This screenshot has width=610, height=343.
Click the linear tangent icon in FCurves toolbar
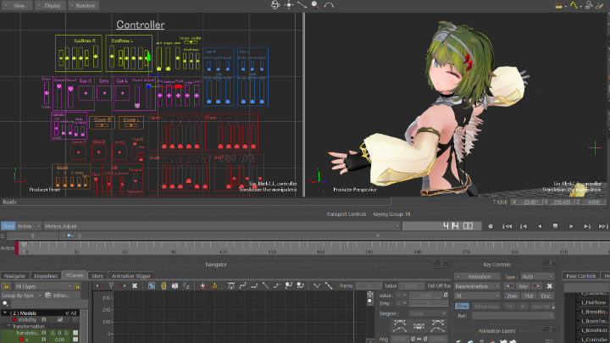tap(265, 286)
